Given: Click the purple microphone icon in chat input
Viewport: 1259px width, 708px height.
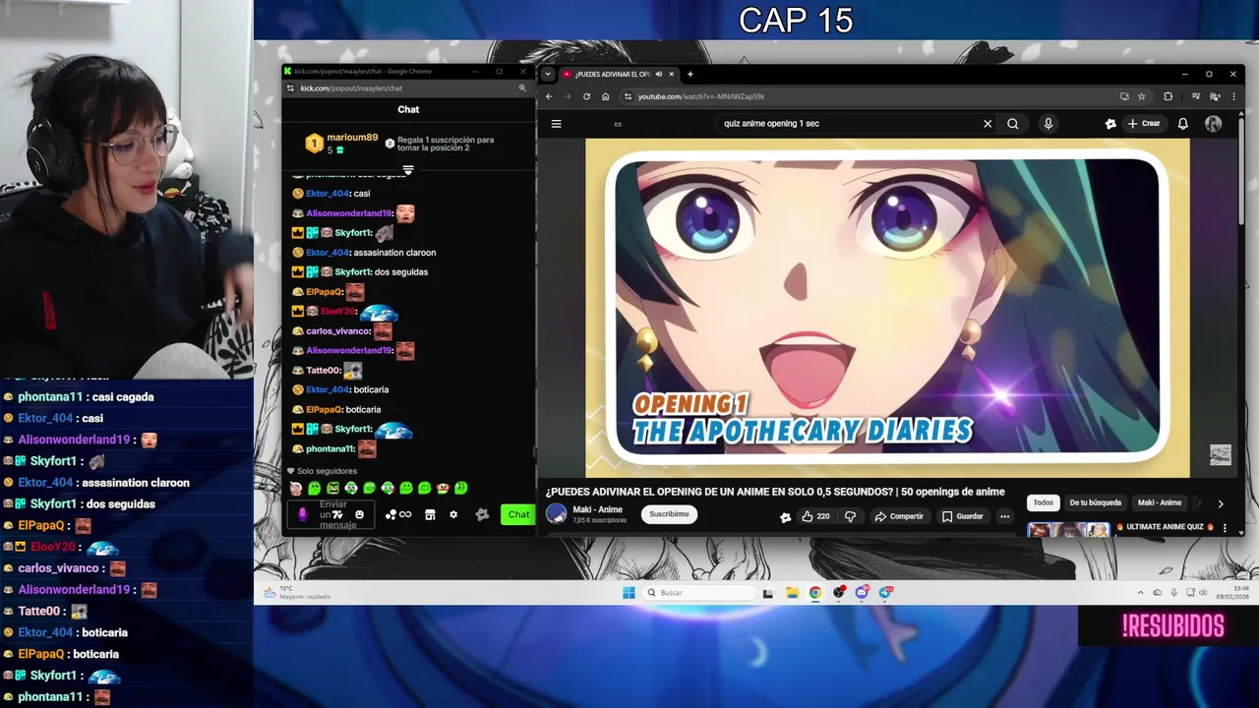Looking at the screenshot, I should click(x=302, y=514).
